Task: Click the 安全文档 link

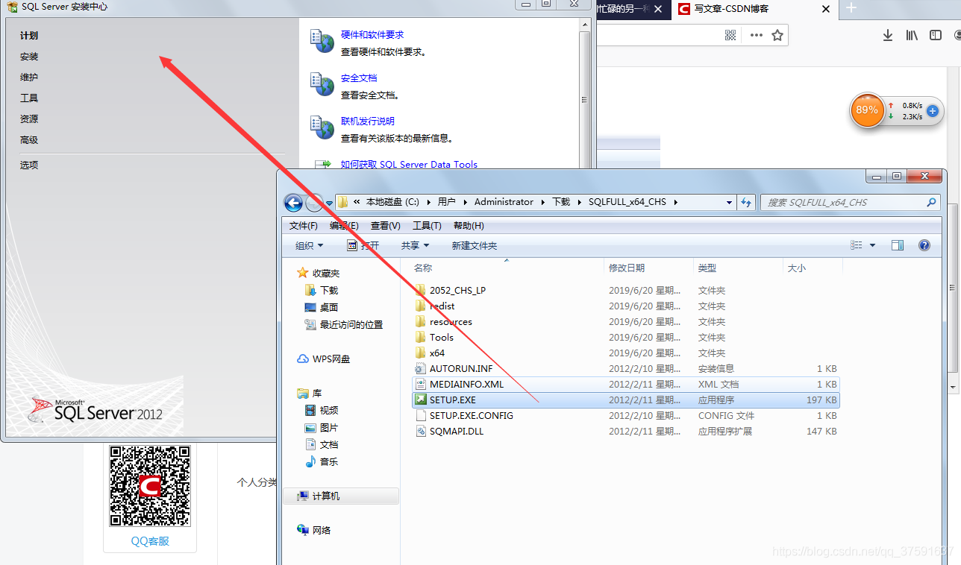Action: [359, 78]
